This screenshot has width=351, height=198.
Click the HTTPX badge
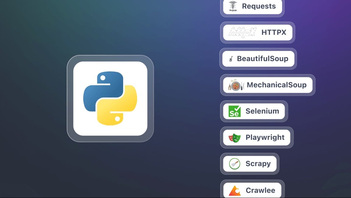click(257, 32)
